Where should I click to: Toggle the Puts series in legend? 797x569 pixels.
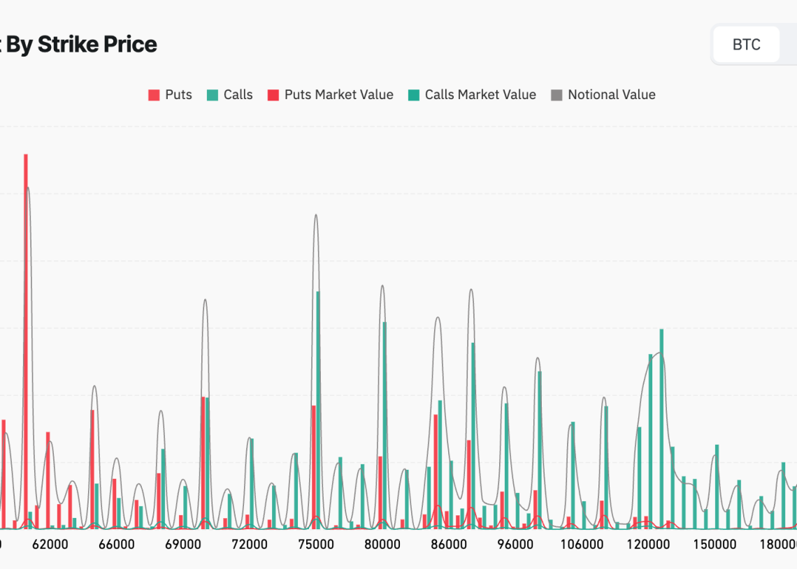tap(178, 95)
